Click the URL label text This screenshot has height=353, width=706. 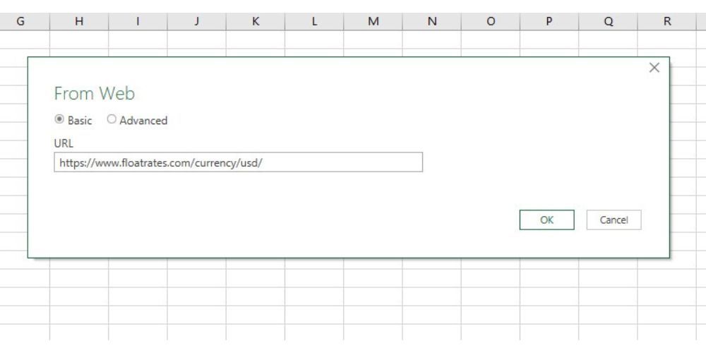[62, 143]
